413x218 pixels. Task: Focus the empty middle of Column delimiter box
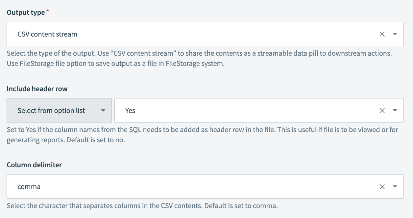coord(210,187)
